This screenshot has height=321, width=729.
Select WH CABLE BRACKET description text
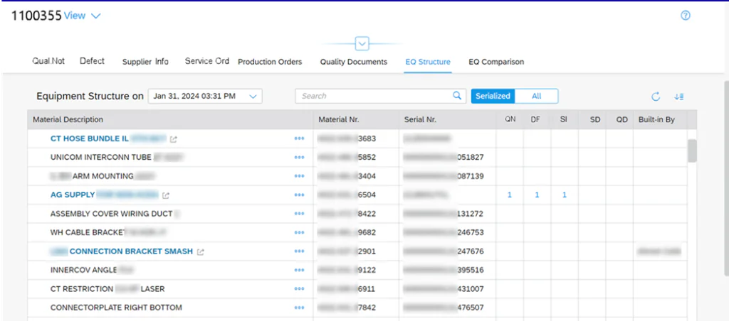pyautogui.click(x=88, y=232)
